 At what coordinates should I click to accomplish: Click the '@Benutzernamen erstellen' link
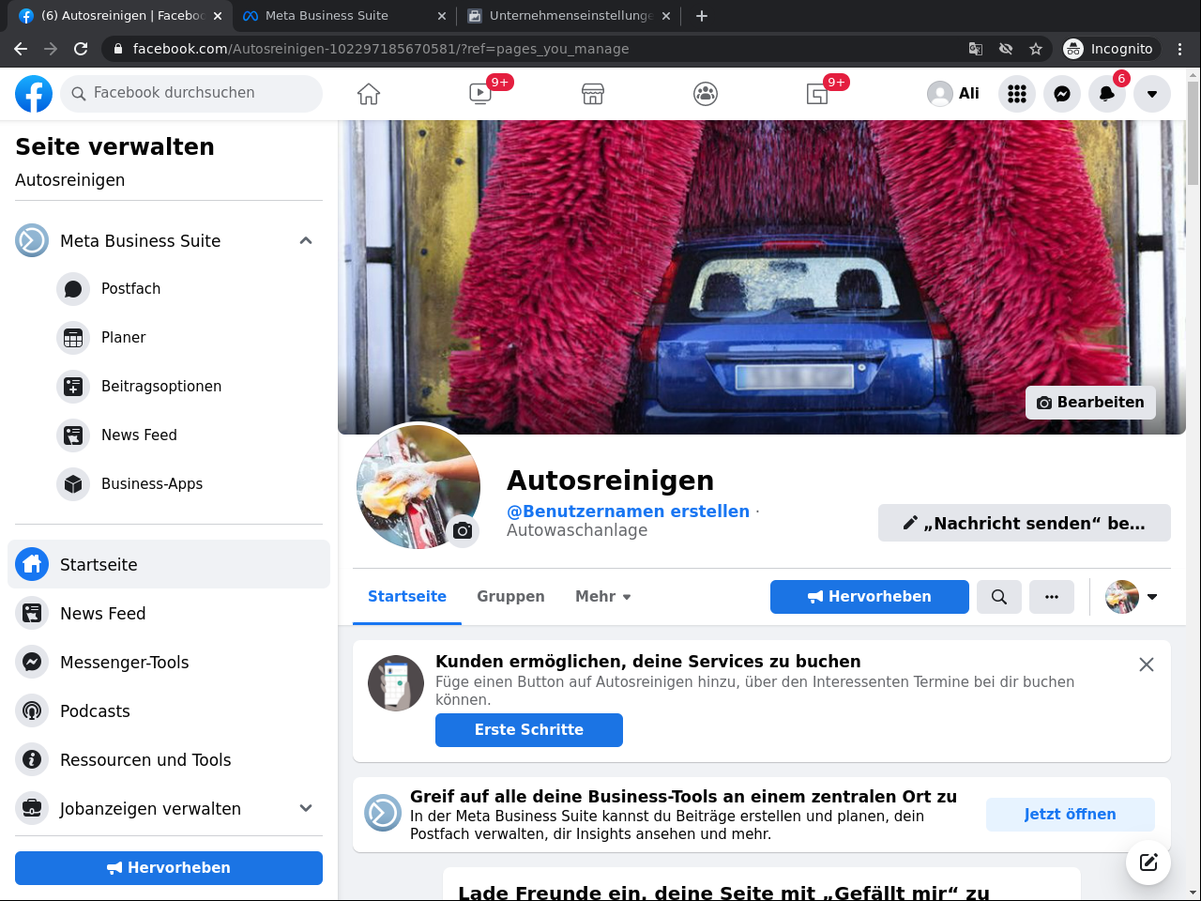[629, 512]
